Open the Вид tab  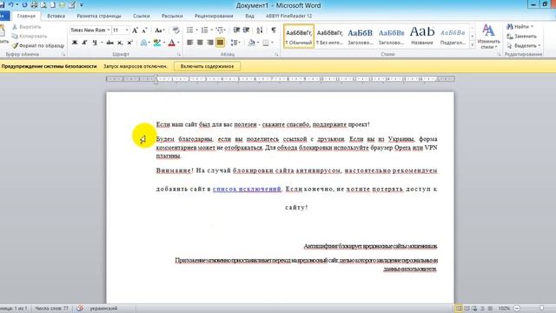pos(249,16)
